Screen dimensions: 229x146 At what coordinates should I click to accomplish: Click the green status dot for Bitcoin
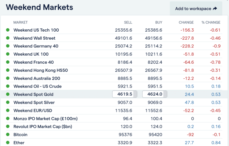[x=8, y=135]
